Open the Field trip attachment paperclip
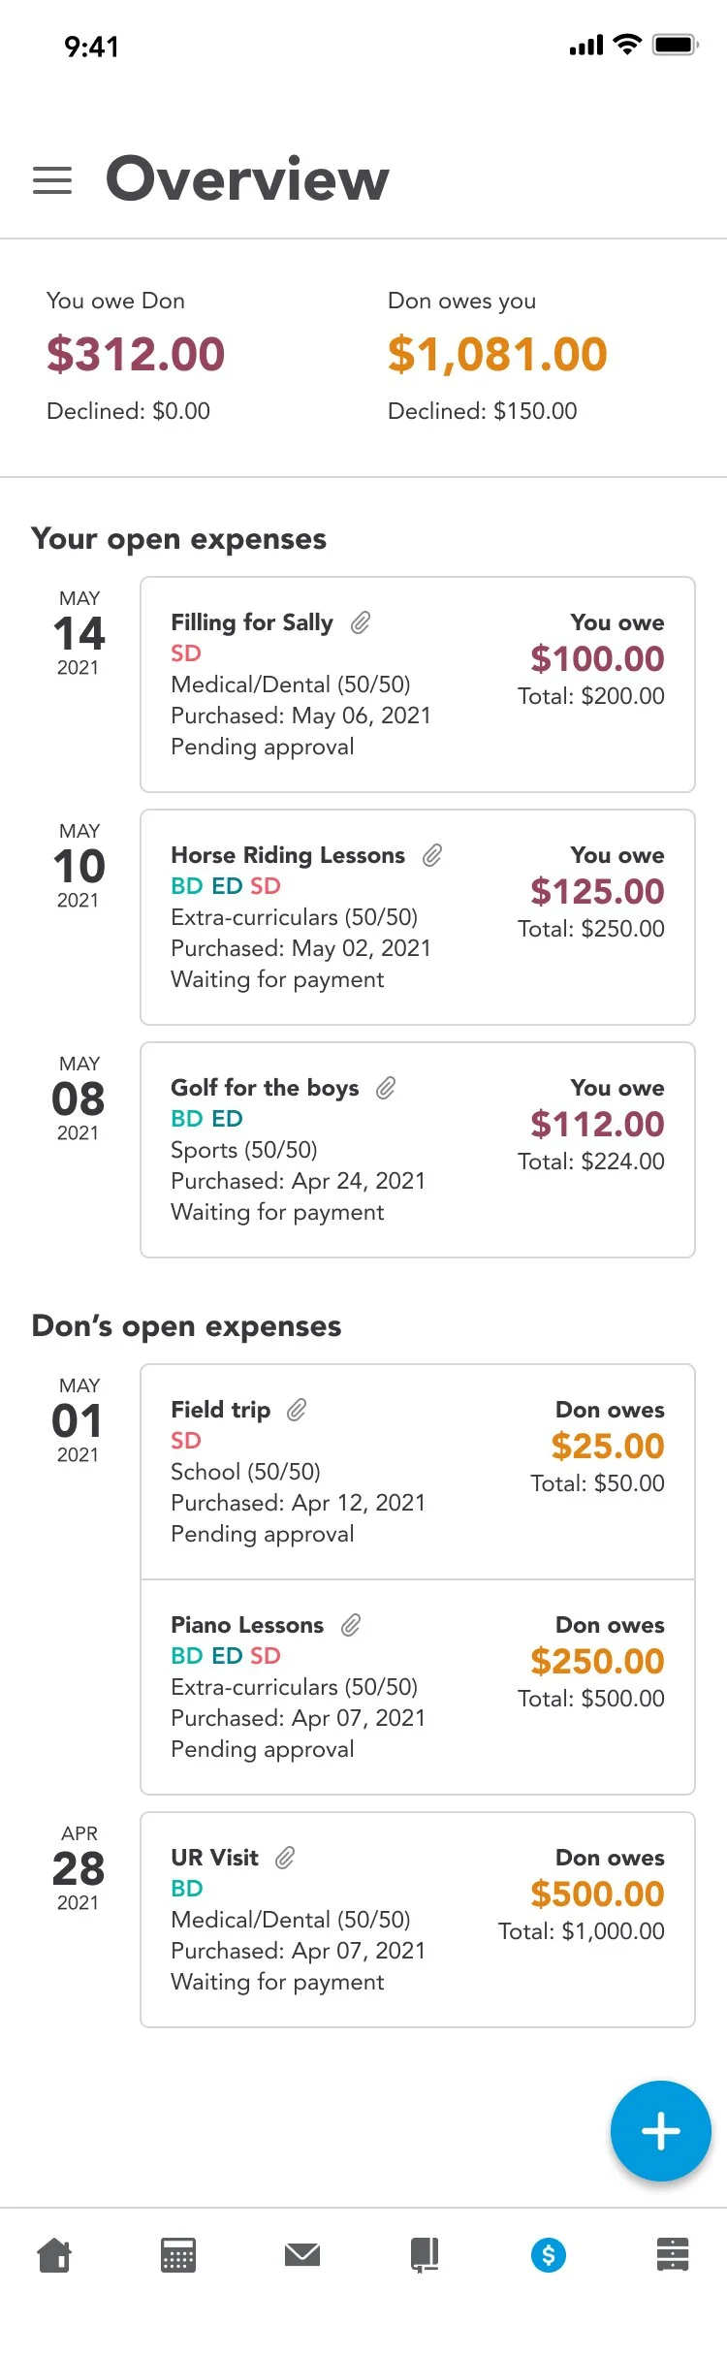727x2356 pixels. (297, 1410)
